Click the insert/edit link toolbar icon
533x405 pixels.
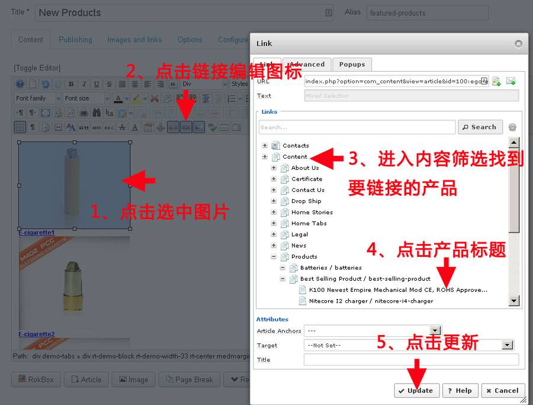[185, 126]
